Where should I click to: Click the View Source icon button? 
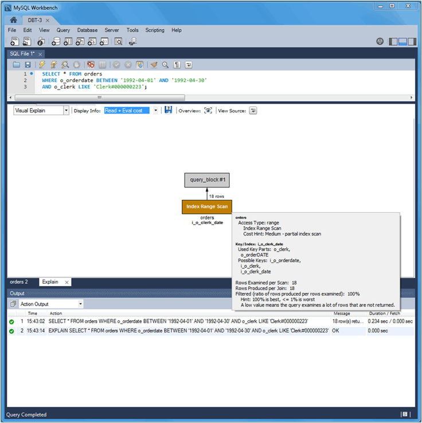pyautogui.click(x=253, y=111)
